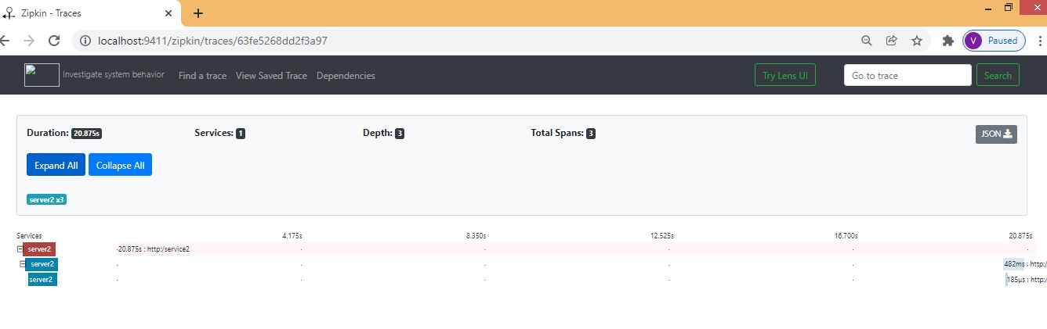Viewport: 1047px width, 329px height.
Task: Go to the Dependencies page
Action: pos(346,76)
